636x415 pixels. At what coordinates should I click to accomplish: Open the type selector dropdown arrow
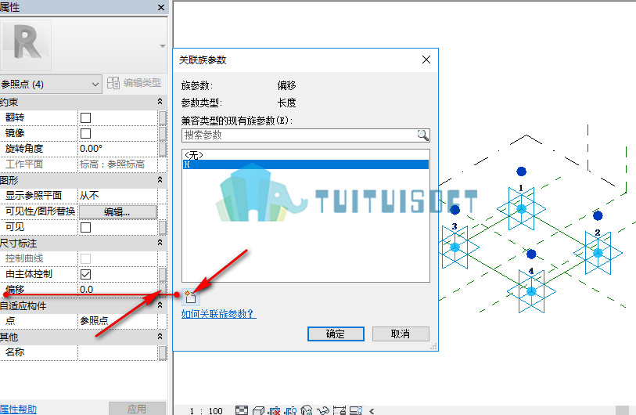click(162, 46)
